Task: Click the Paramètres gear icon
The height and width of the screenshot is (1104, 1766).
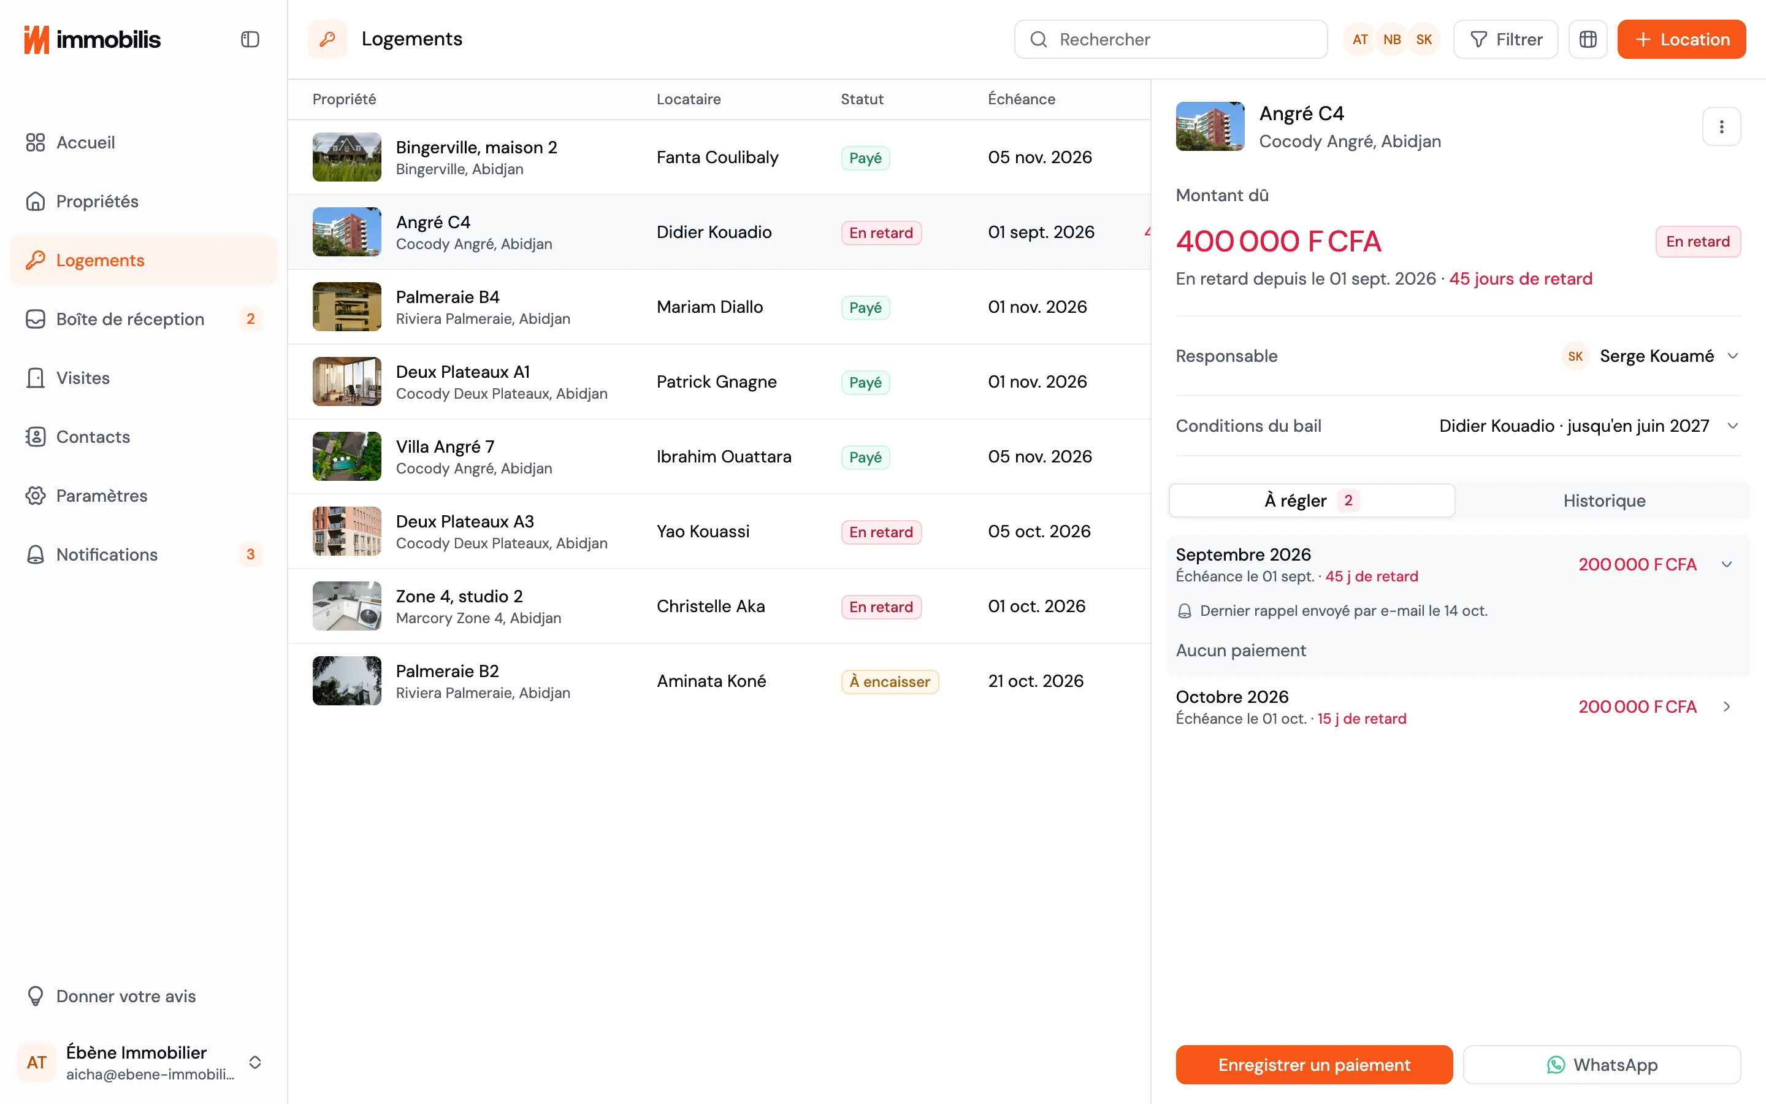Action: pos(36,496)
